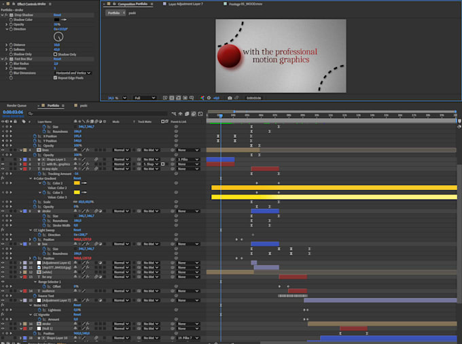This screenshot has height=344, width=462.
Task: Enable the Shadow Only checkbox
Action: [x=55, y=54]
